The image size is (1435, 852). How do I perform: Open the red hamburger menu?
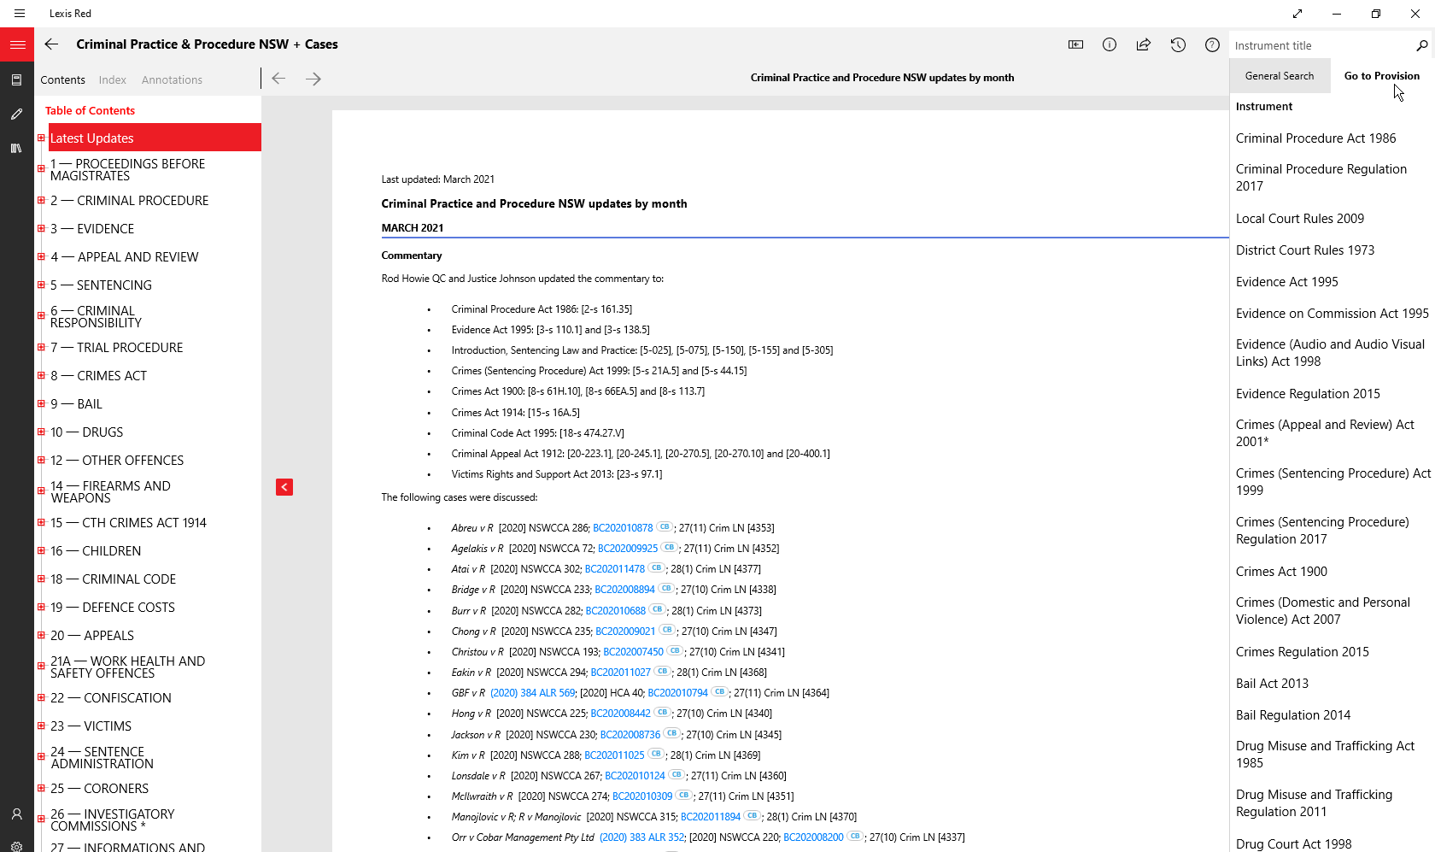coord(17,44)
